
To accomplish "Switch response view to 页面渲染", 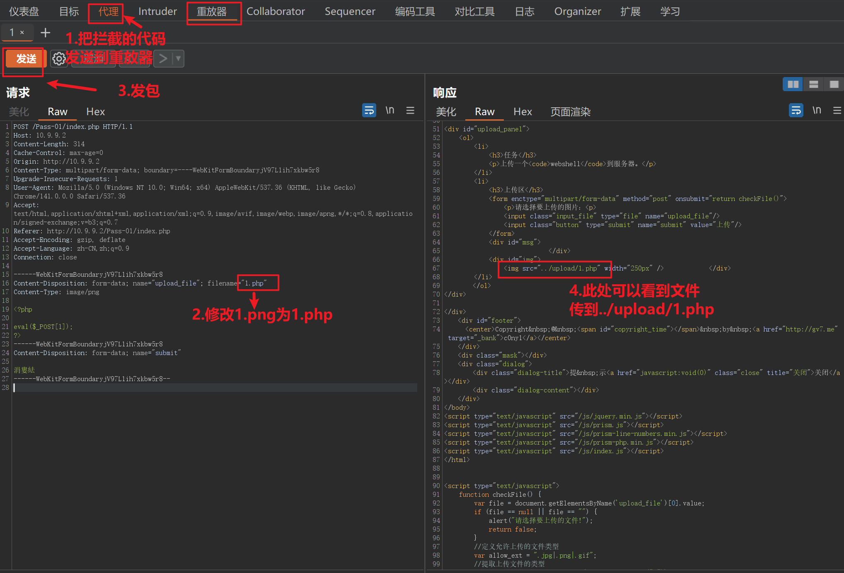I will (x=570, y=111).
